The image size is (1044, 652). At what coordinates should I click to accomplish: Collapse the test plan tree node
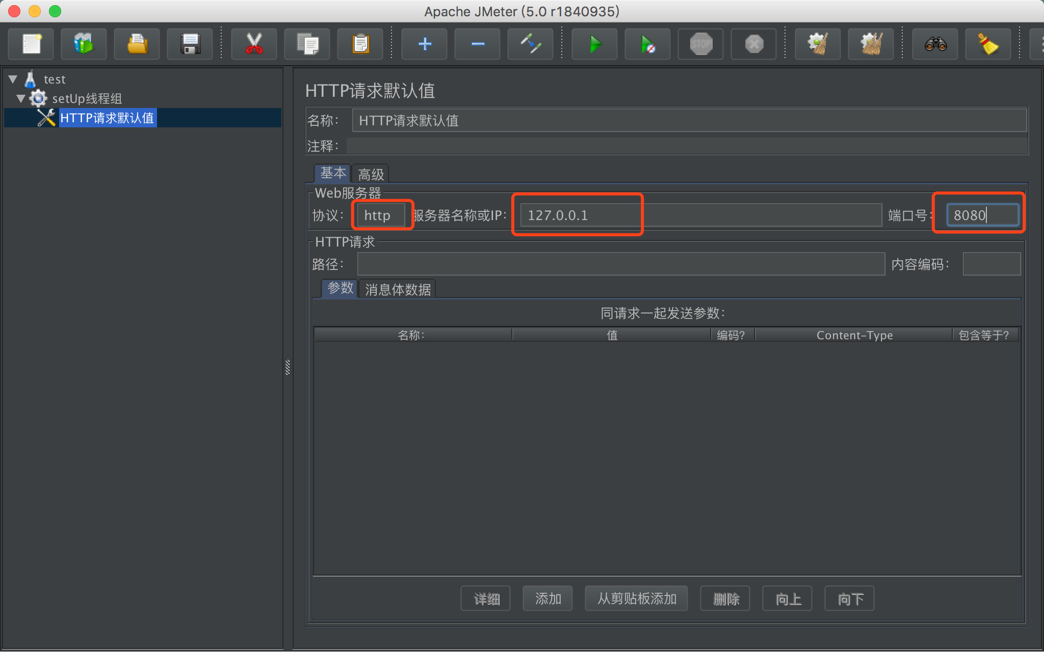[13, 79]
